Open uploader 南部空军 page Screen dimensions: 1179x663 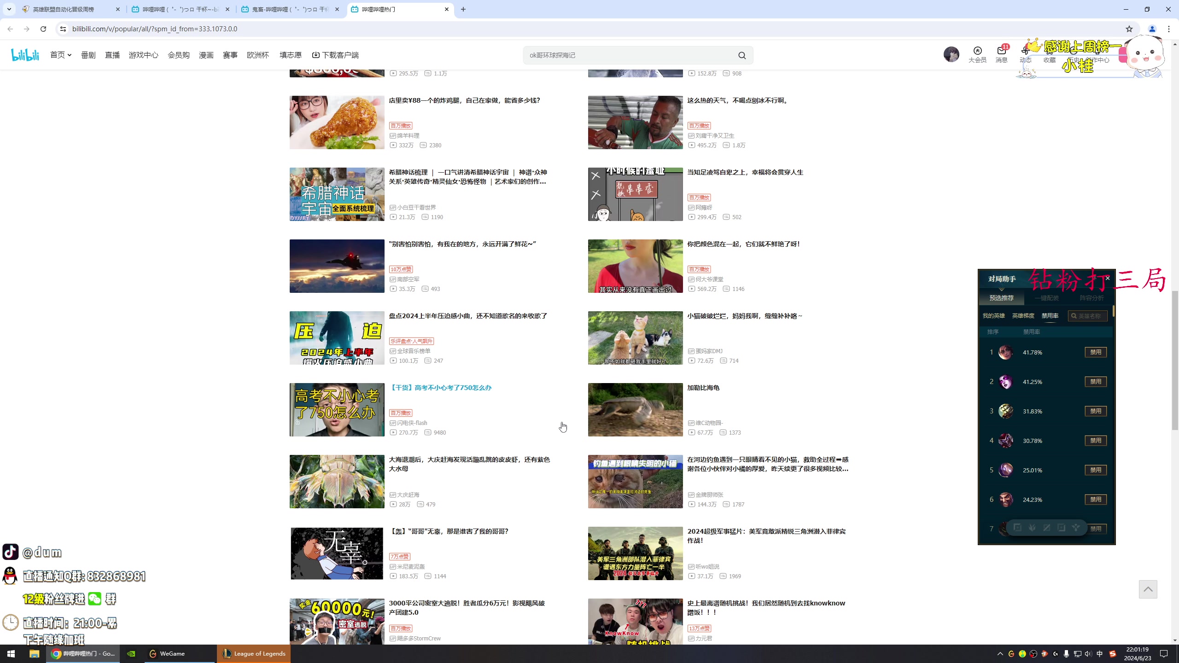[x=408, y=279]
